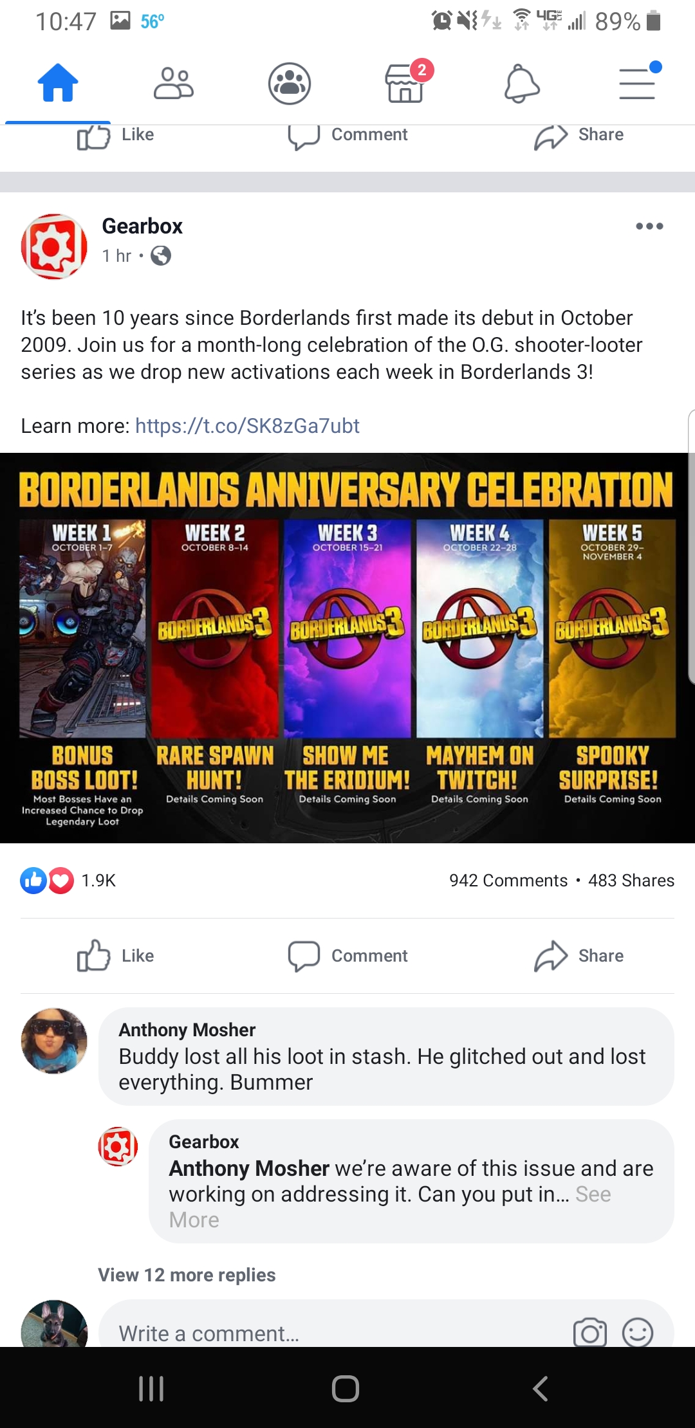This screenshot has height=1428, width=695.
Task: View the 1.9K reactions list
Action: point(68,881)
